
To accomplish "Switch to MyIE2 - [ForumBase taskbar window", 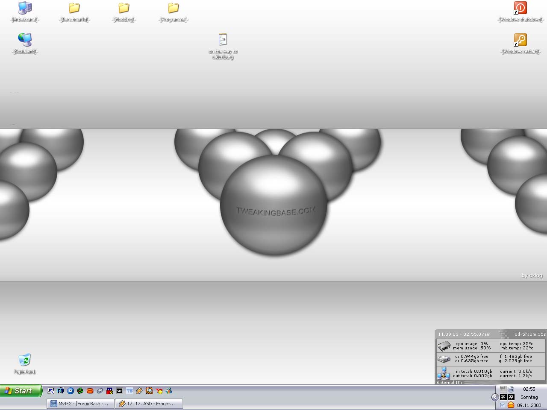I will [80, 404].
